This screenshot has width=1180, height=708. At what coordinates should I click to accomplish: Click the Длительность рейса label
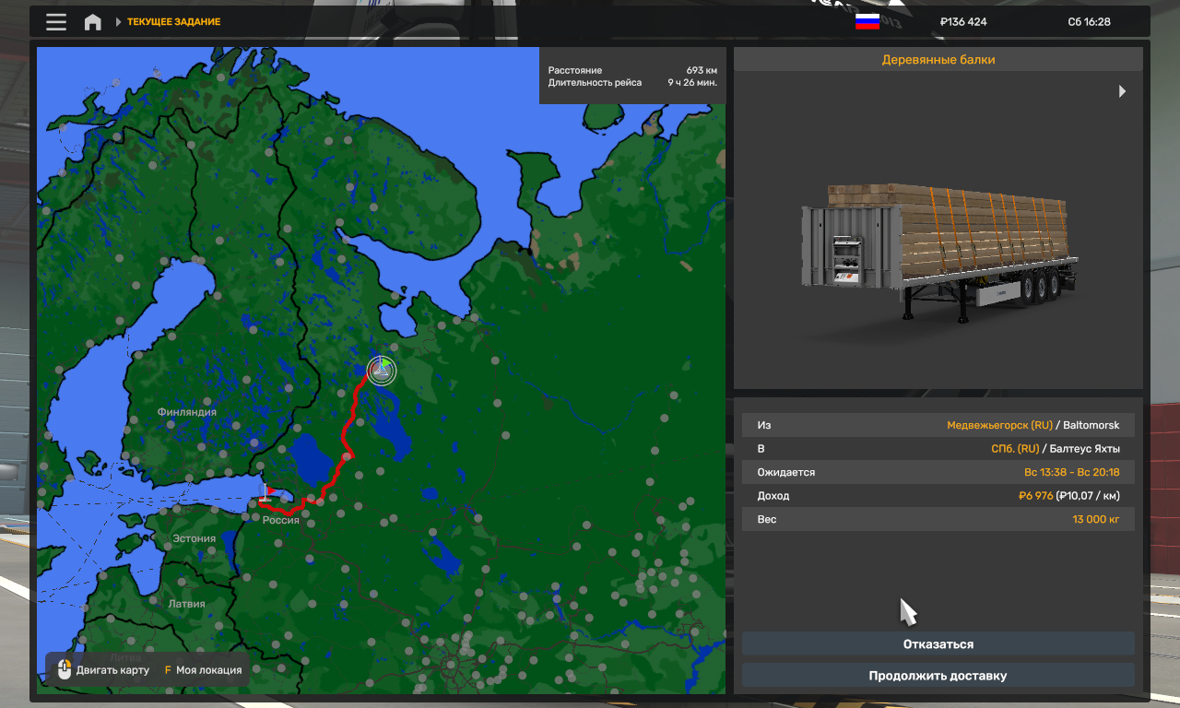tap(595, 82)
